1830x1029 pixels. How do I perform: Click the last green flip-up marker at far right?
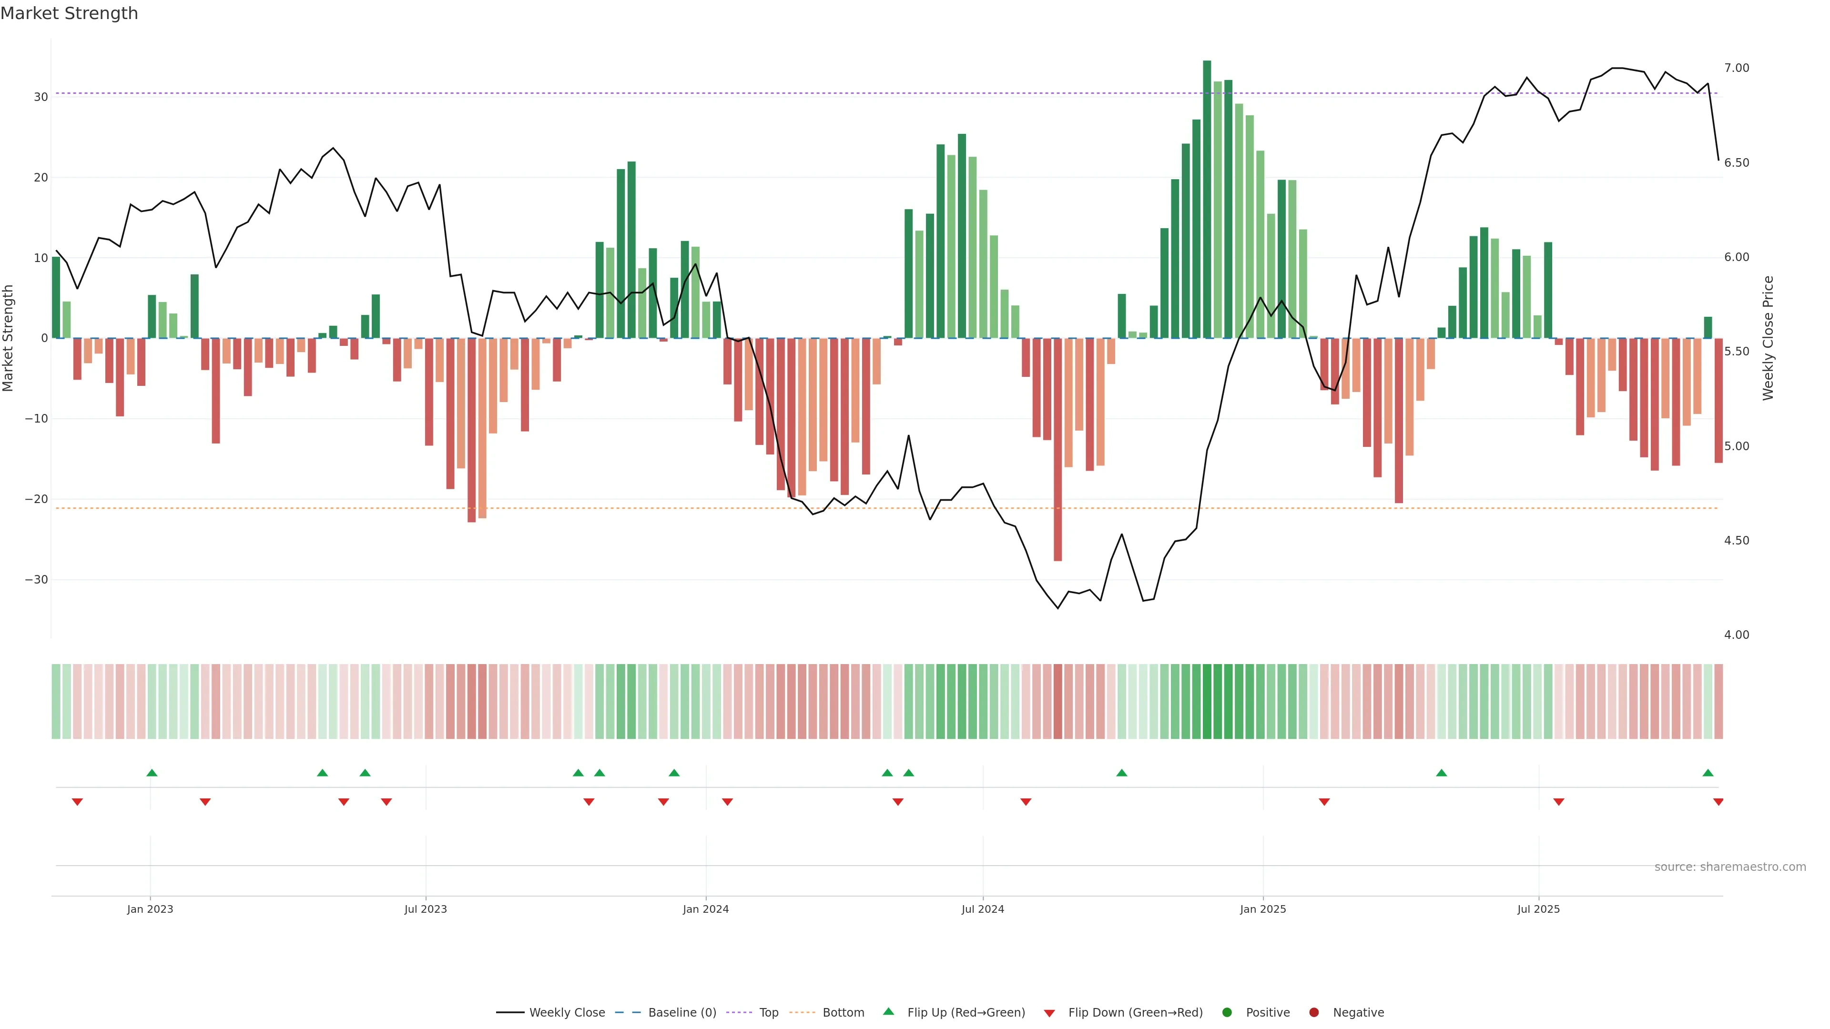[x=1708, y=773]
